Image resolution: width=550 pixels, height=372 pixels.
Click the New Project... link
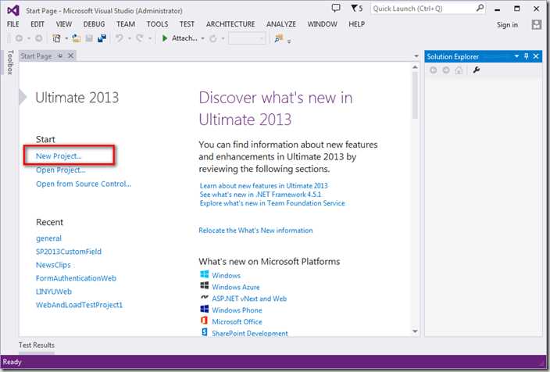point(59,156)
